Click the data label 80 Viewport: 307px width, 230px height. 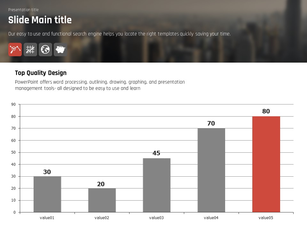(266, 111)
